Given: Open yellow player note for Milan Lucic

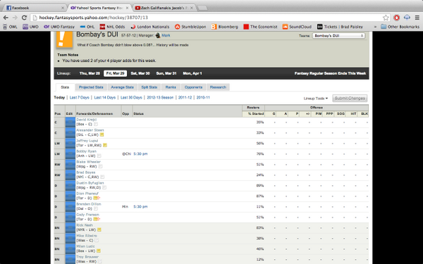Looking at the screenshot, I should pyautogui.click(x=99, y=251).
